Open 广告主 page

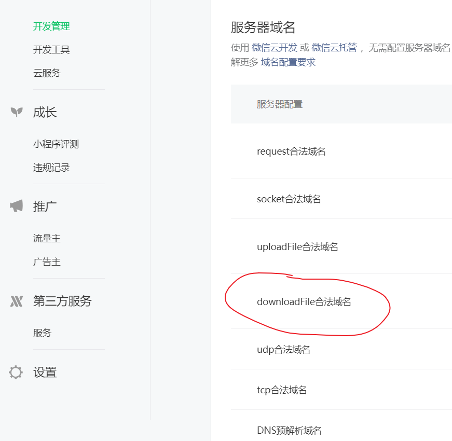47,261
